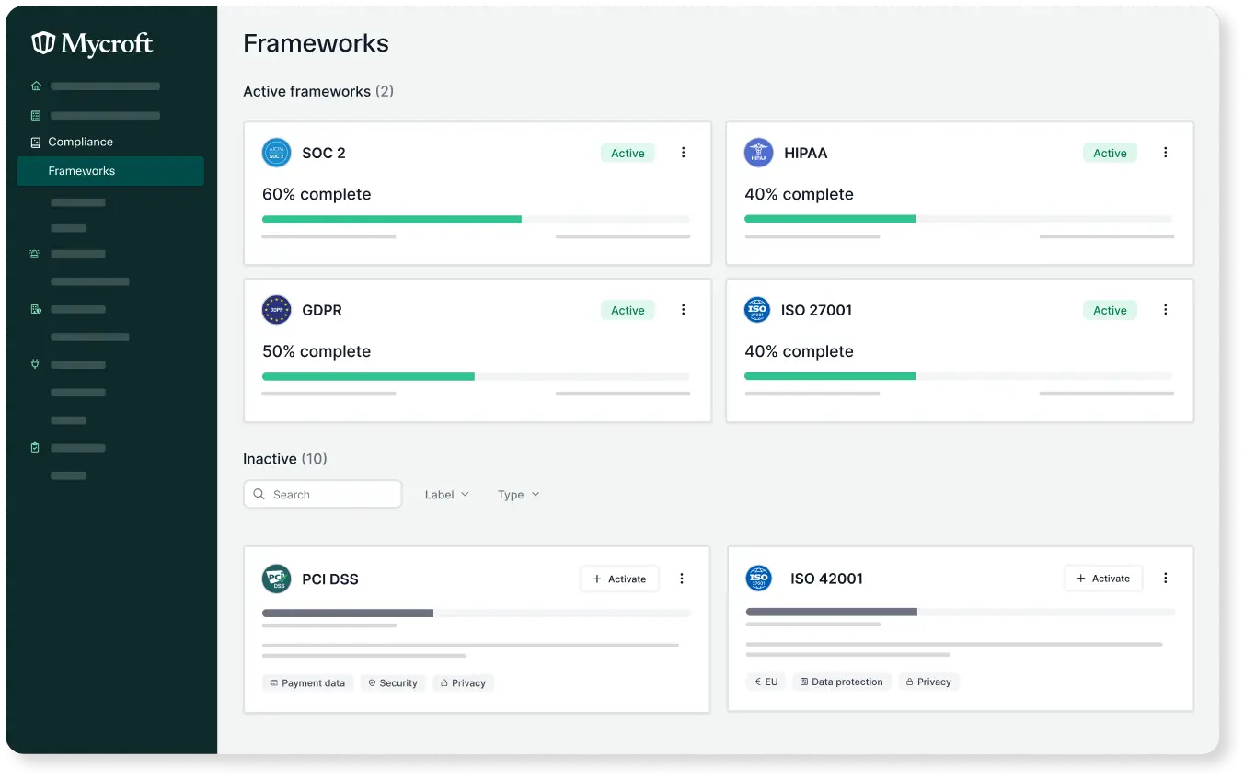
Task: Click the SOC 2 framework logo
Action: click(276, 153)
